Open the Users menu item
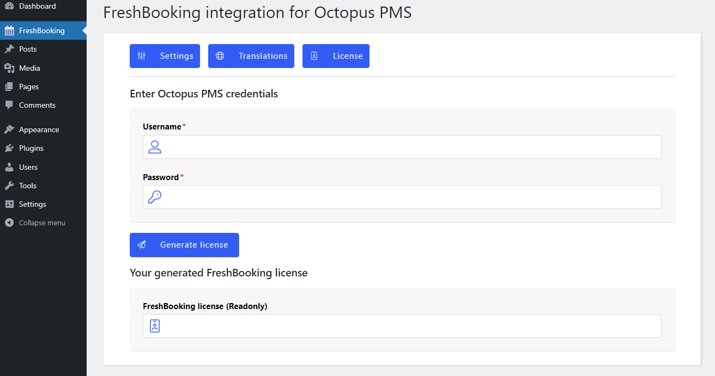The height and width of the screenshot is (376, 715). (x=43, y=167)
